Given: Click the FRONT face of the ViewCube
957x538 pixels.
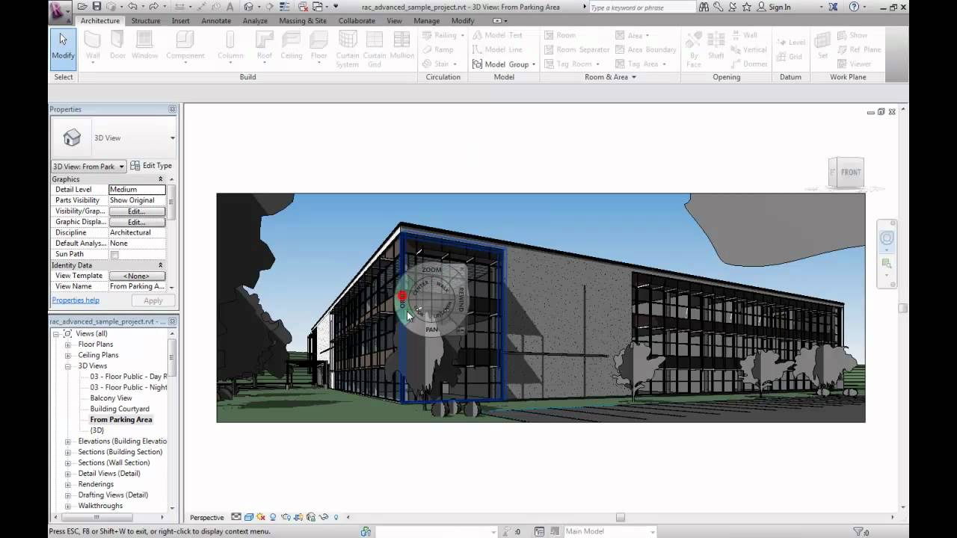Looking at the screenshot, I should click(x=850, y=173).
